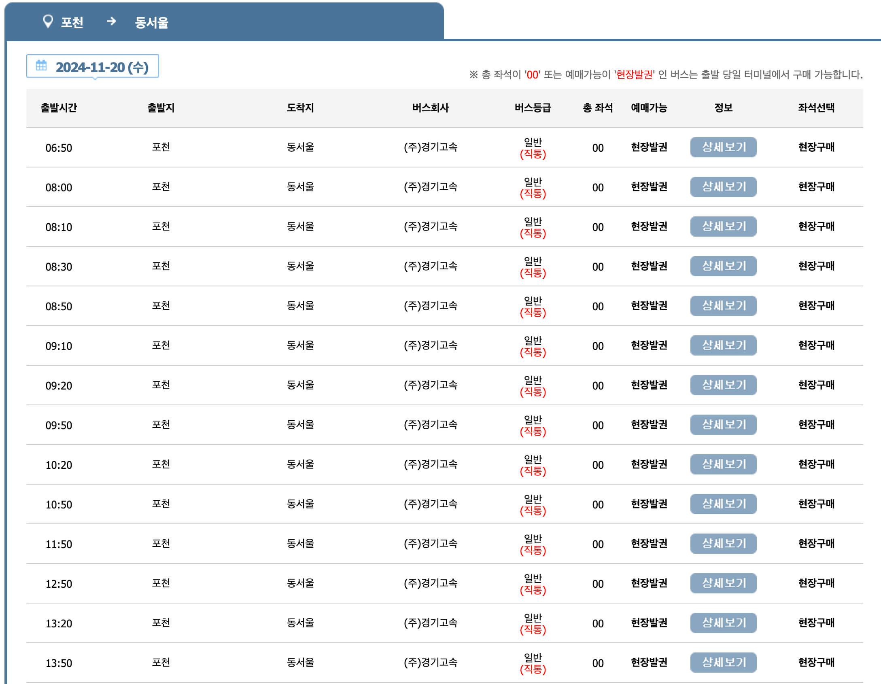Open 상세보기 for the 13:50 departure
881x684 pixels.
pyautogui.click(x=723, y=663)
